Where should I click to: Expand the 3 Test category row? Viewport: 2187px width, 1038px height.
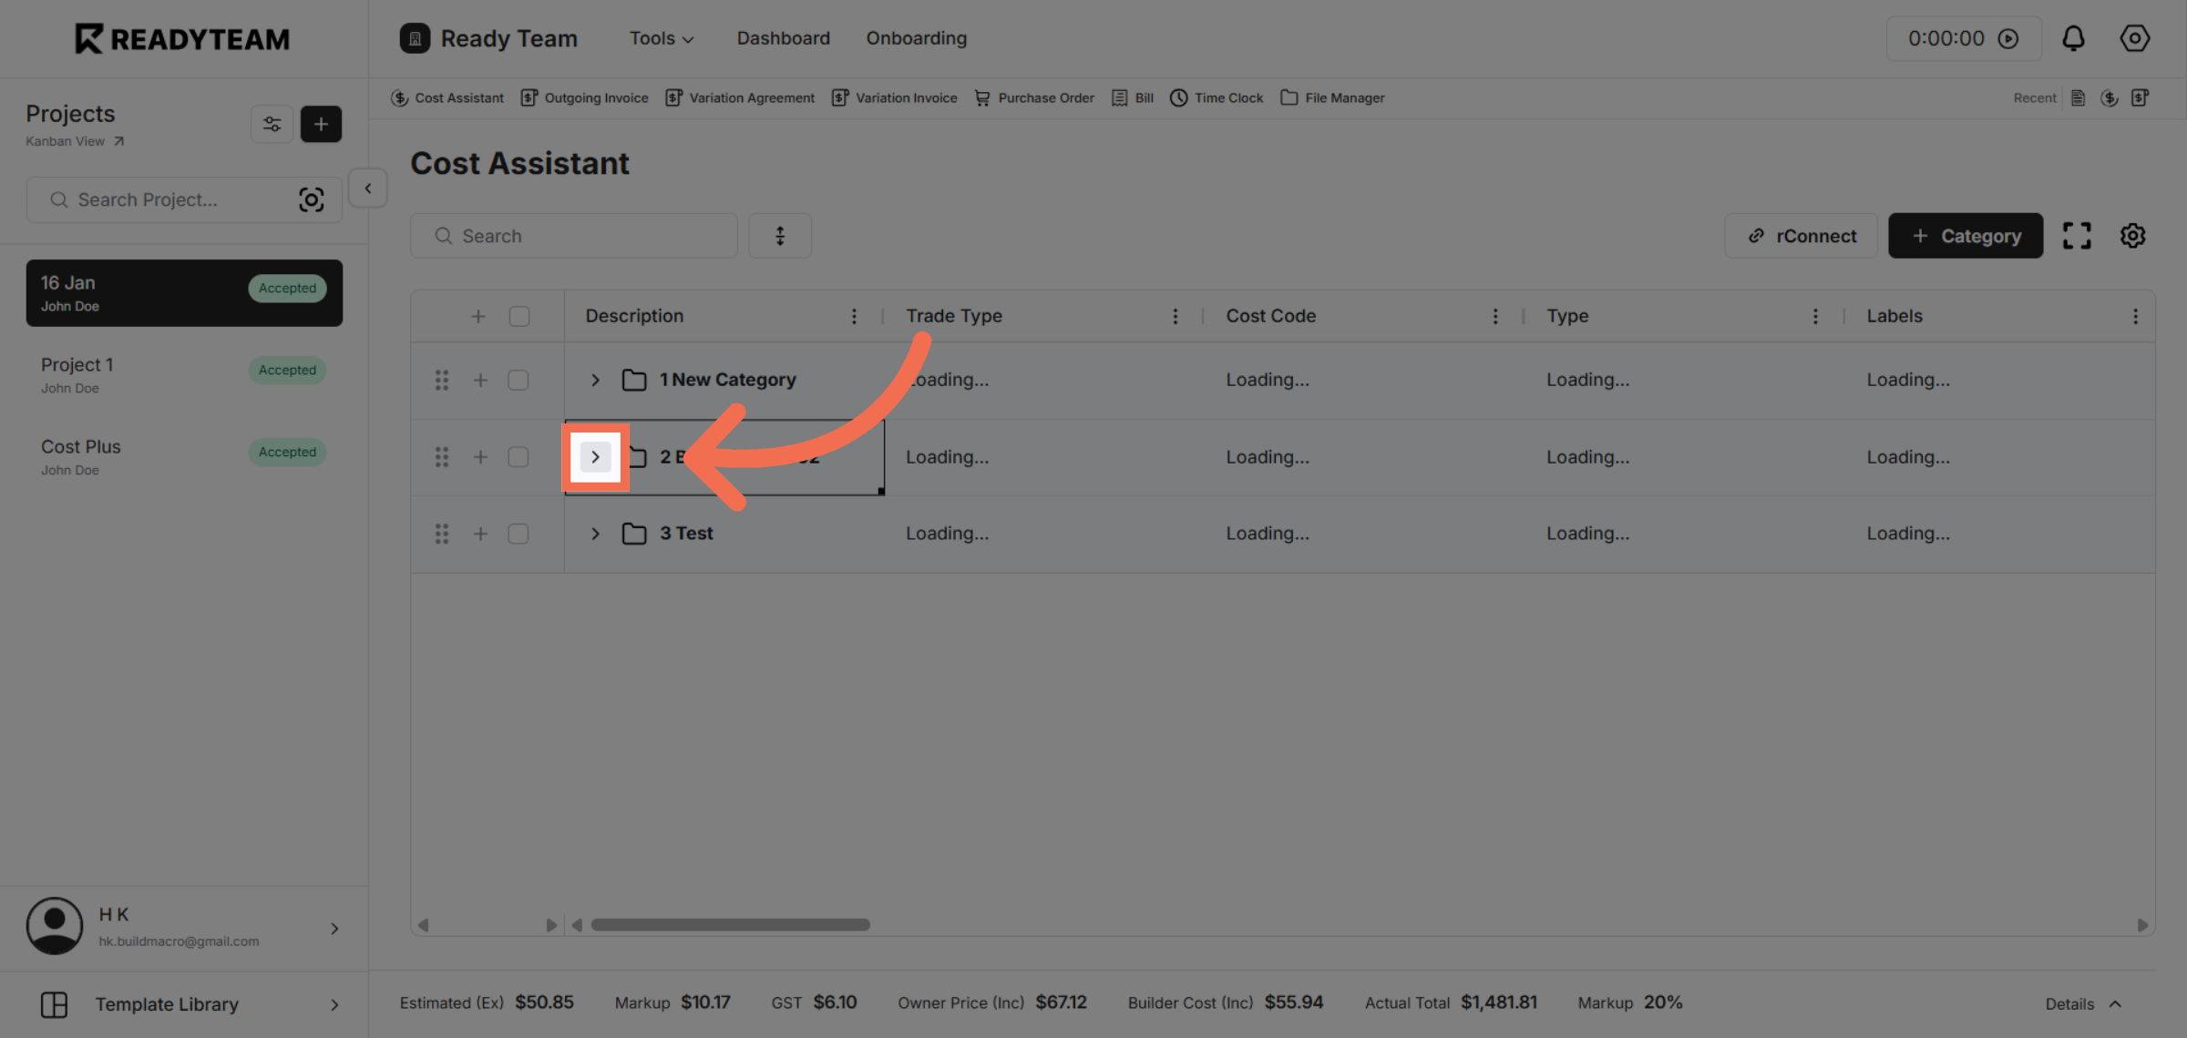point(595,534)
